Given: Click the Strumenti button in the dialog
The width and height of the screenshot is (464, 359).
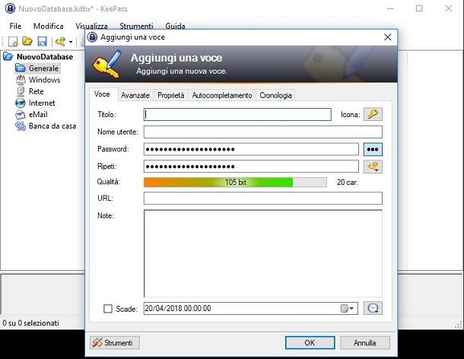Looking at the screenshot, I should point(115,343).
